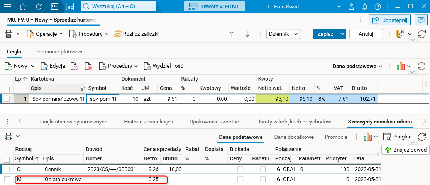Toggle Blokada Ceny checkbox for Cennik row
The image size is (430, 185).
tap(240, 170)
